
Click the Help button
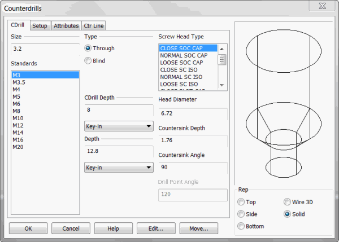[114, 228]
